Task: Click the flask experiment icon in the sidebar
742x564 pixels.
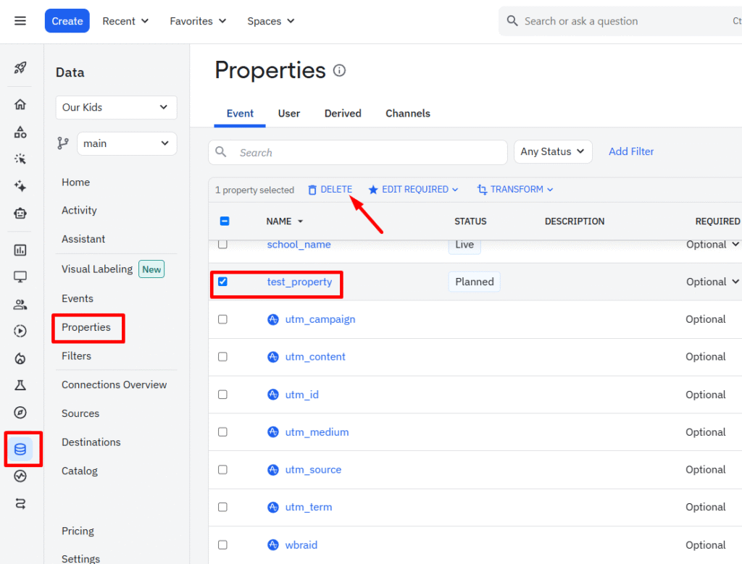Action: point(20,385)
